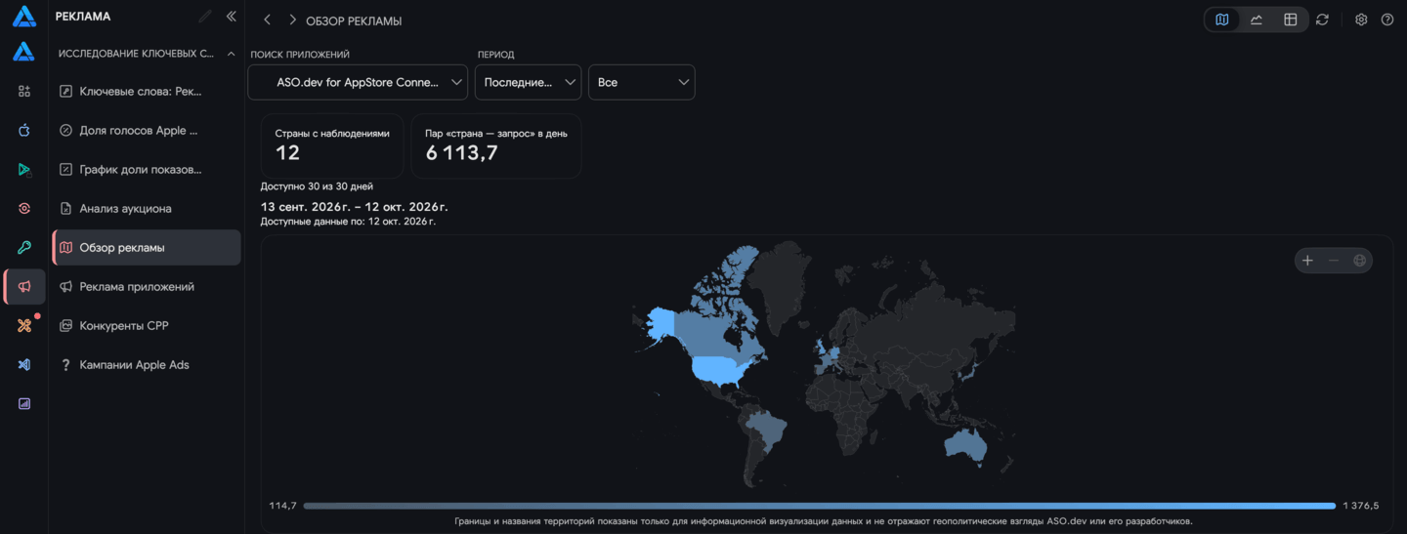This screenshot has width=1407, height=534.
Task: Switch to line chart view
Action: [1257, 20]
